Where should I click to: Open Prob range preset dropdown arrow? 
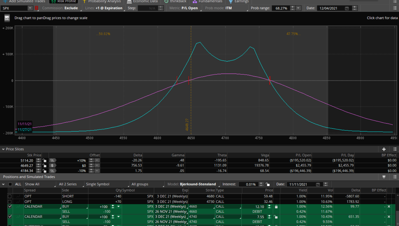[298, 8]
